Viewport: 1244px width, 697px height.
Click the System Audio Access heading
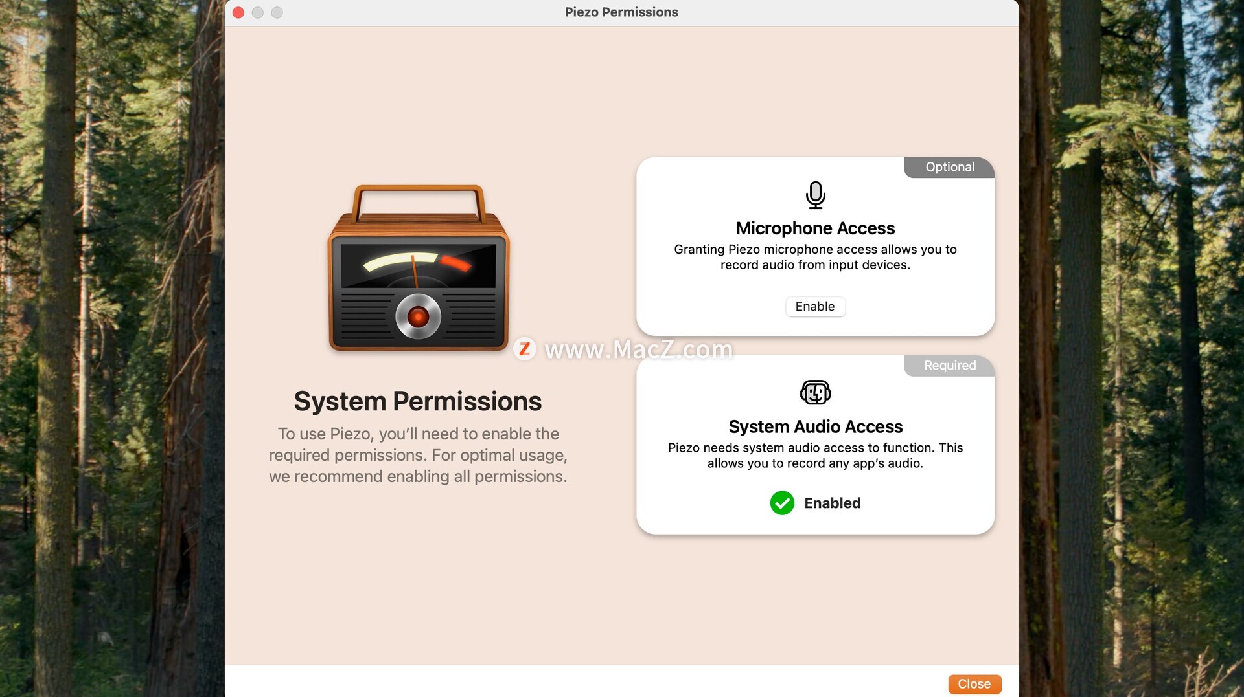(815, 427)
